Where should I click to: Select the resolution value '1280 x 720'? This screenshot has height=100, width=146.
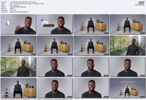[x=13, y=10]
